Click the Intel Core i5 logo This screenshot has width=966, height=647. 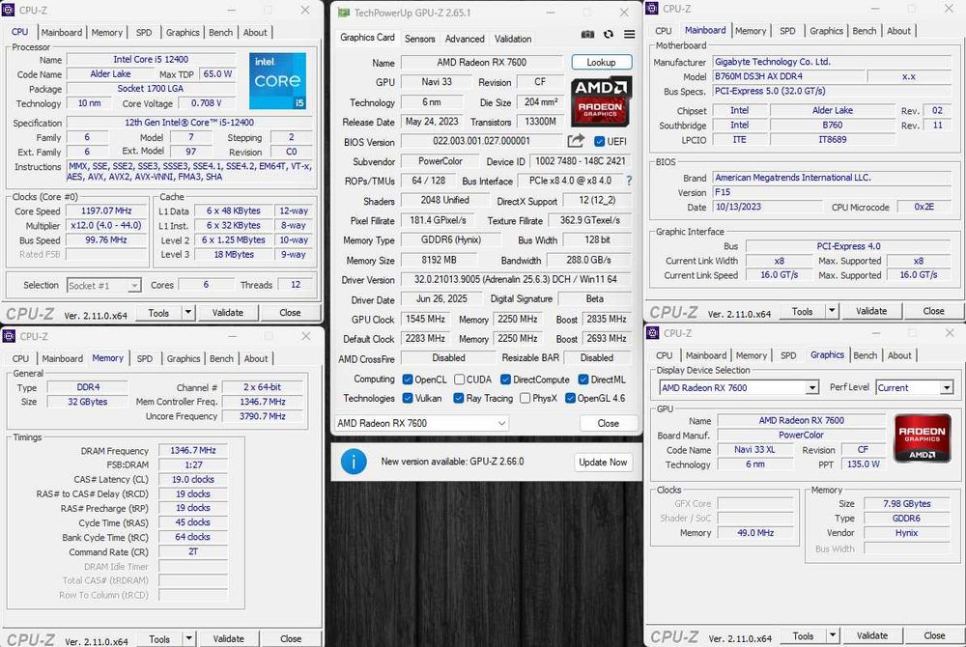[x=277, y=81]
